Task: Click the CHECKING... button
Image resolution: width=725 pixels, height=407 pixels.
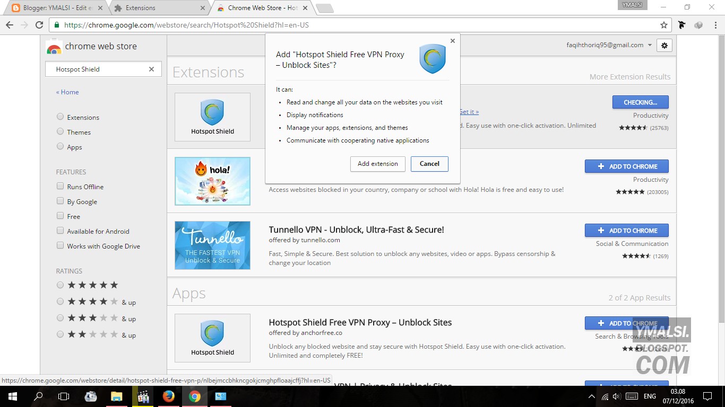Action: coord(641,102)
